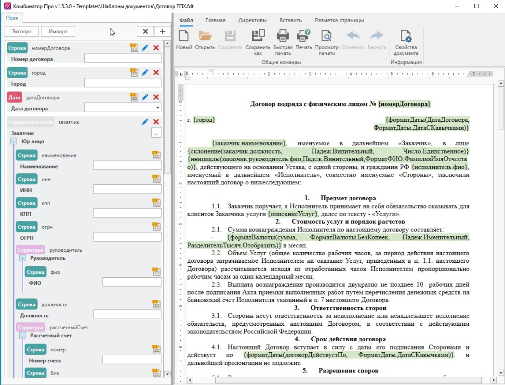Edit номерДоговора field with pencil icon

pyautogui.click(x=145, y=48)
